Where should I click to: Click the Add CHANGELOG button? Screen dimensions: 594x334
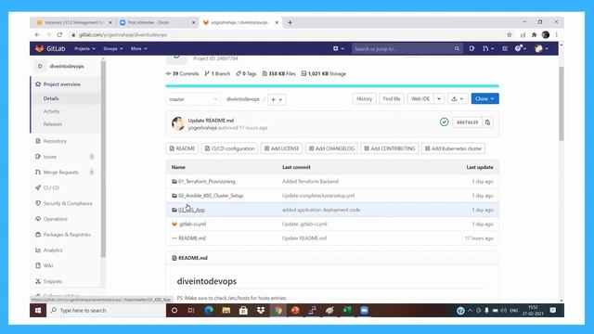[331, 148]
